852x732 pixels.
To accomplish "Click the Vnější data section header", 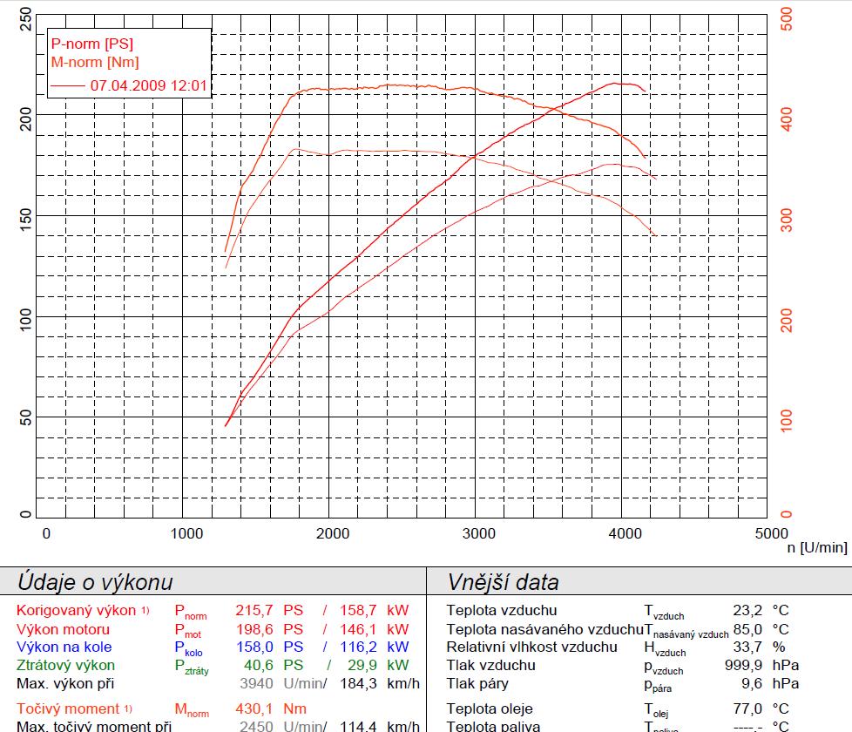I will coord(503,582).
